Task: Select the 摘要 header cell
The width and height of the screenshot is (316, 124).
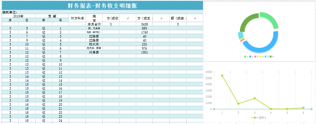Action: click(x=94, y=18)
